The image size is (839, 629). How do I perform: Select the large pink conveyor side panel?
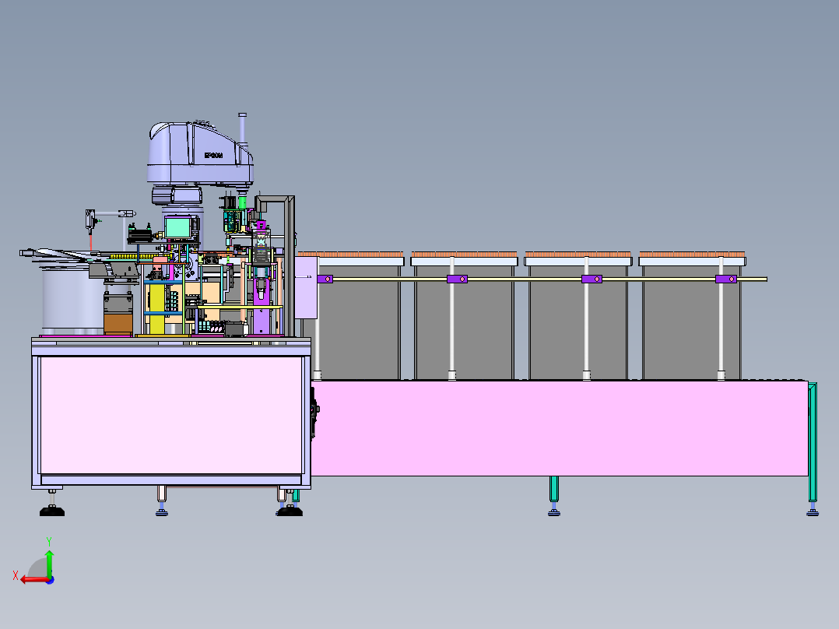pos(559,428)
